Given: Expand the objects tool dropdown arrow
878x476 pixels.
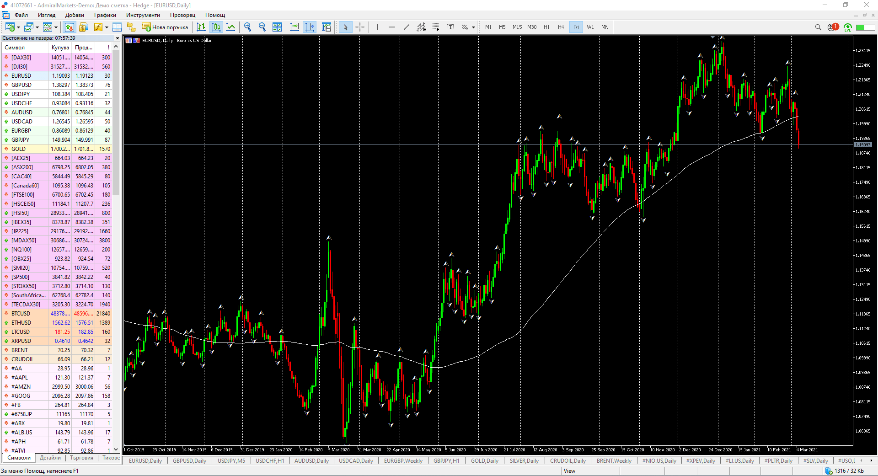Looking at the screenshot, I should 473,27.
